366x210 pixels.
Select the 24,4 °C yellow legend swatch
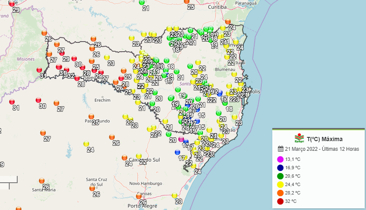pos(280,184)
